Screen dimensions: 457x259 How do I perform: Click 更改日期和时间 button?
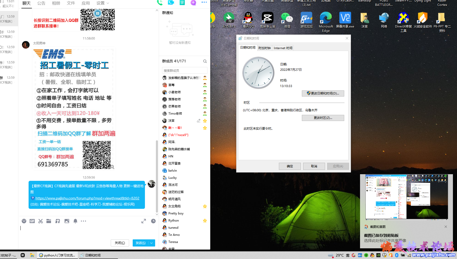point(323,93)
